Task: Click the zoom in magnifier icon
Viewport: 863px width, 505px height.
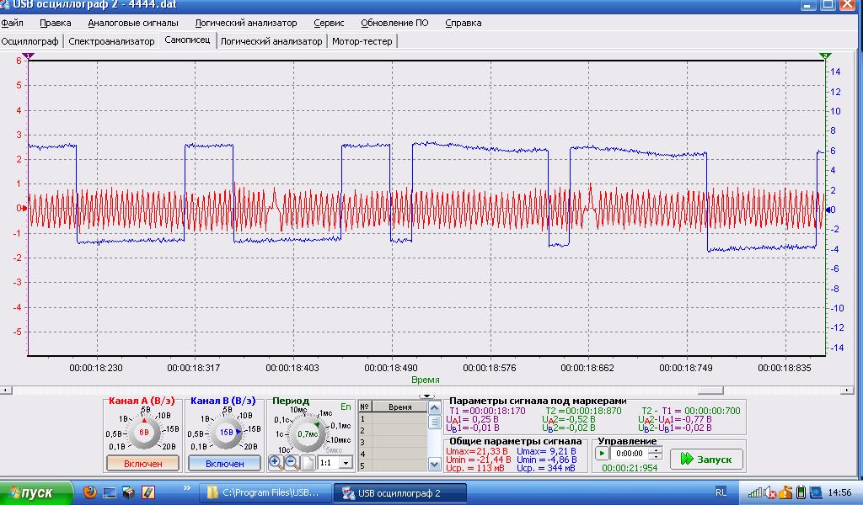Action: [x=276, y=462]
